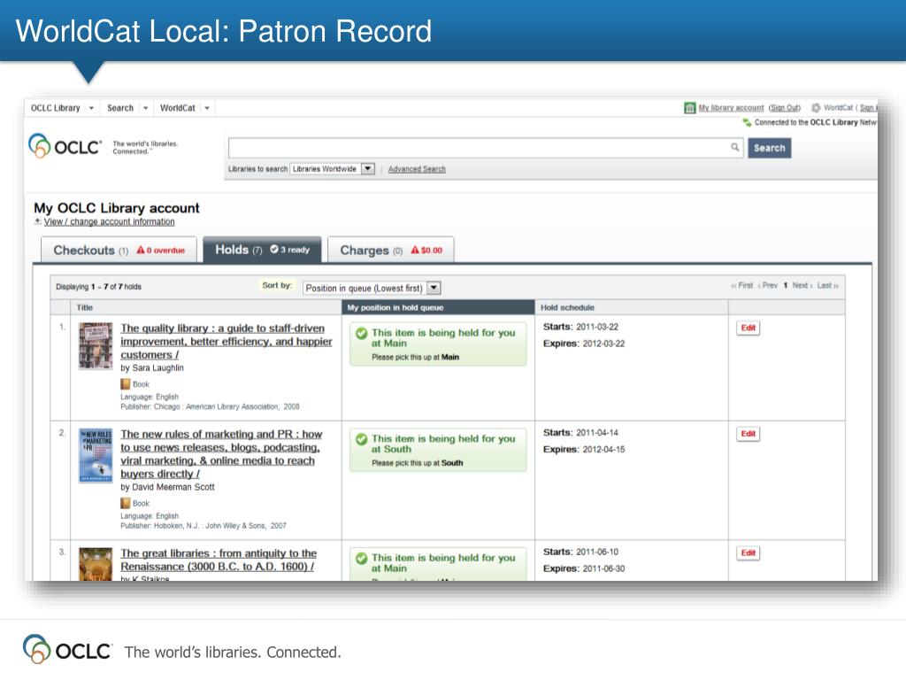Select the Holds tab
Viewport: 906px width, 680px height.
262,249
